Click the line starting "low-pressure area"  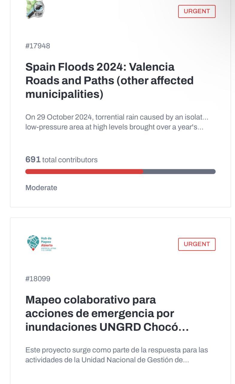click(x=114, y=127)
